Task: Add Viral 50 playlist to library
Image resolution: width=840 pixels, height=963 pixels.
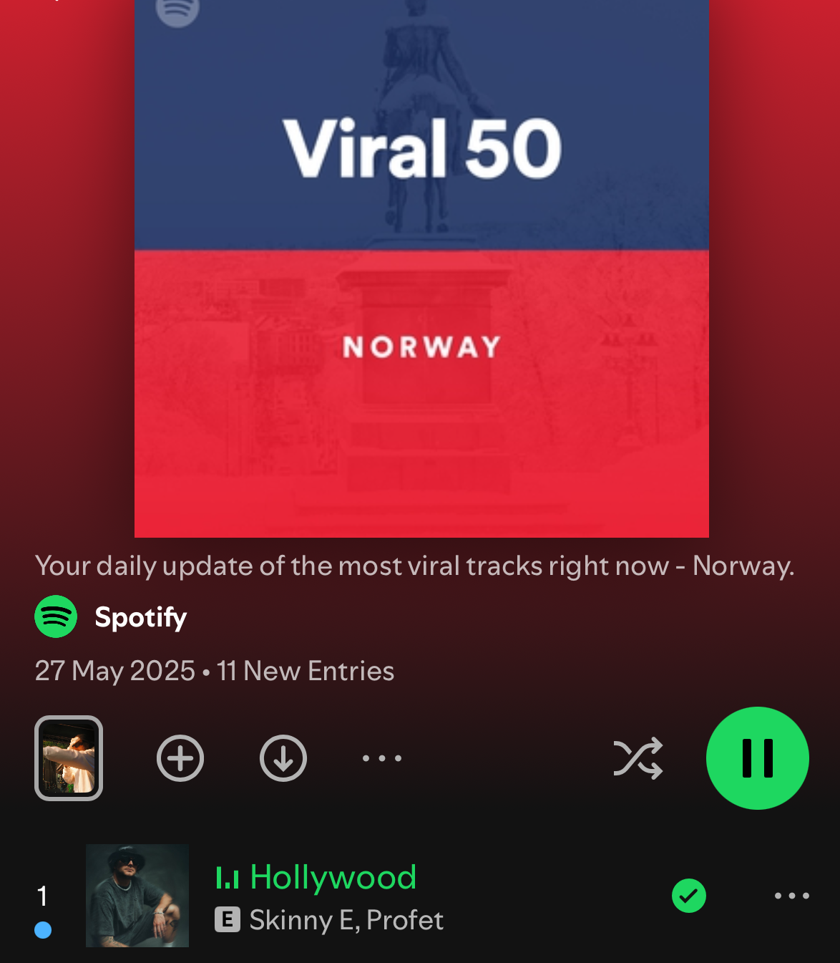Action: click(180, 758)
